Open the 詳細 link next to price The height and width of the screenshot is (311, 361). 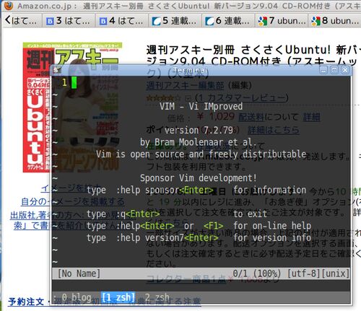click(311, 117)
